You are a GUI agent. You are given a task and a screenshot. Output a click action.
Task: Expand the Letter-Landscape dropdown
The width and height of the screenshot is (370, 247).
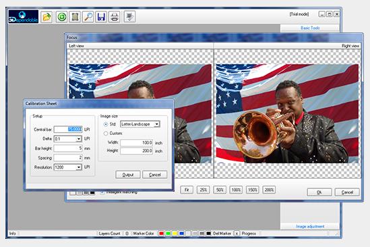[140, 124]
